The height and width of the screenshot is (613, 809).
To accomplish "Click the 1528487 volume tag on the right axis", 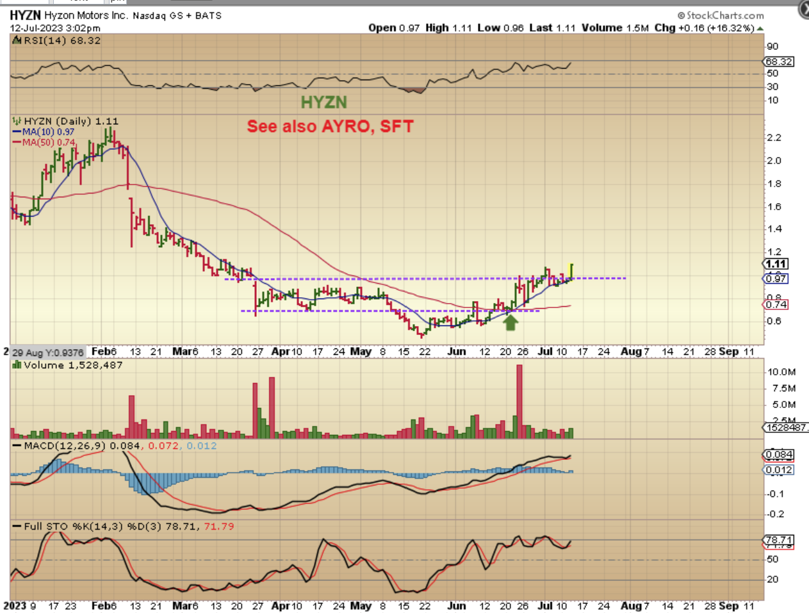I will click(x=786, y=427).
